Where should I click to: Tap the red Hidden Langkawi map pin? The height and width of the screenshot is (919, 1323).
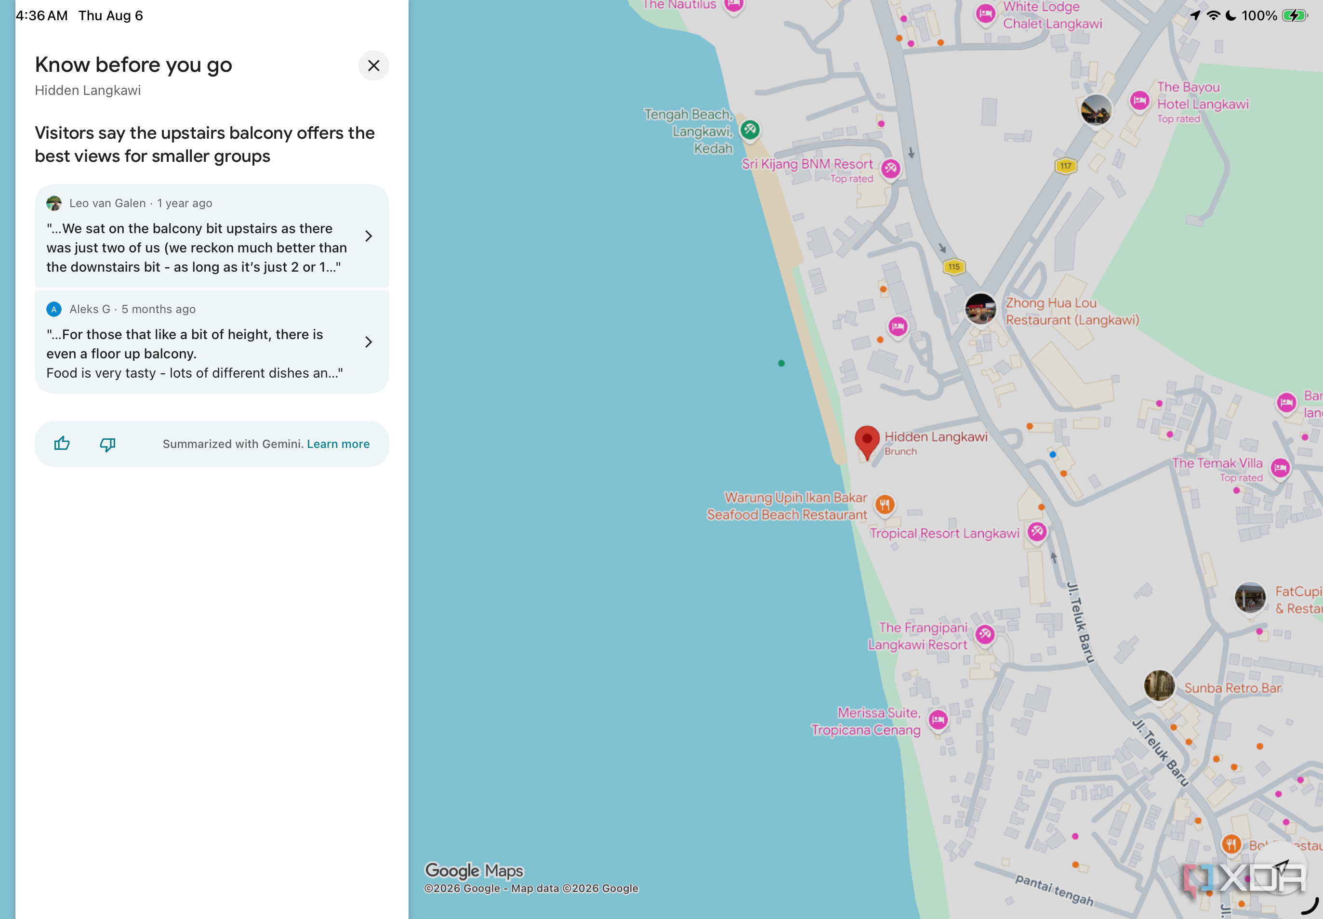(x=866, y=442)
